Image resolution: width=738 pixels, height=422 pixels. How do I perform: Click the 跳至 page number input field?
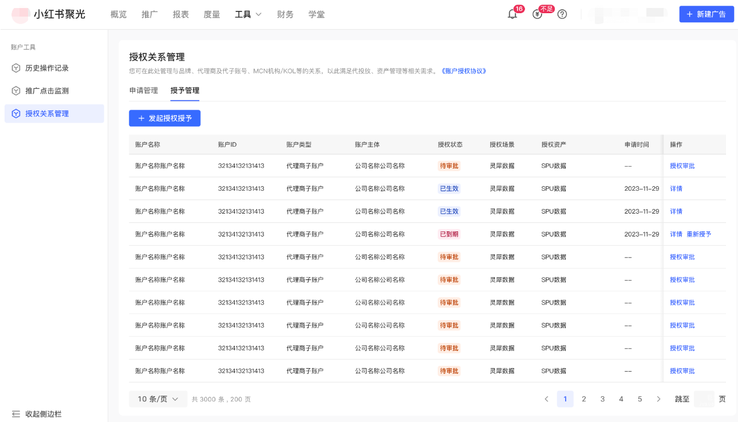click(704, 399)
